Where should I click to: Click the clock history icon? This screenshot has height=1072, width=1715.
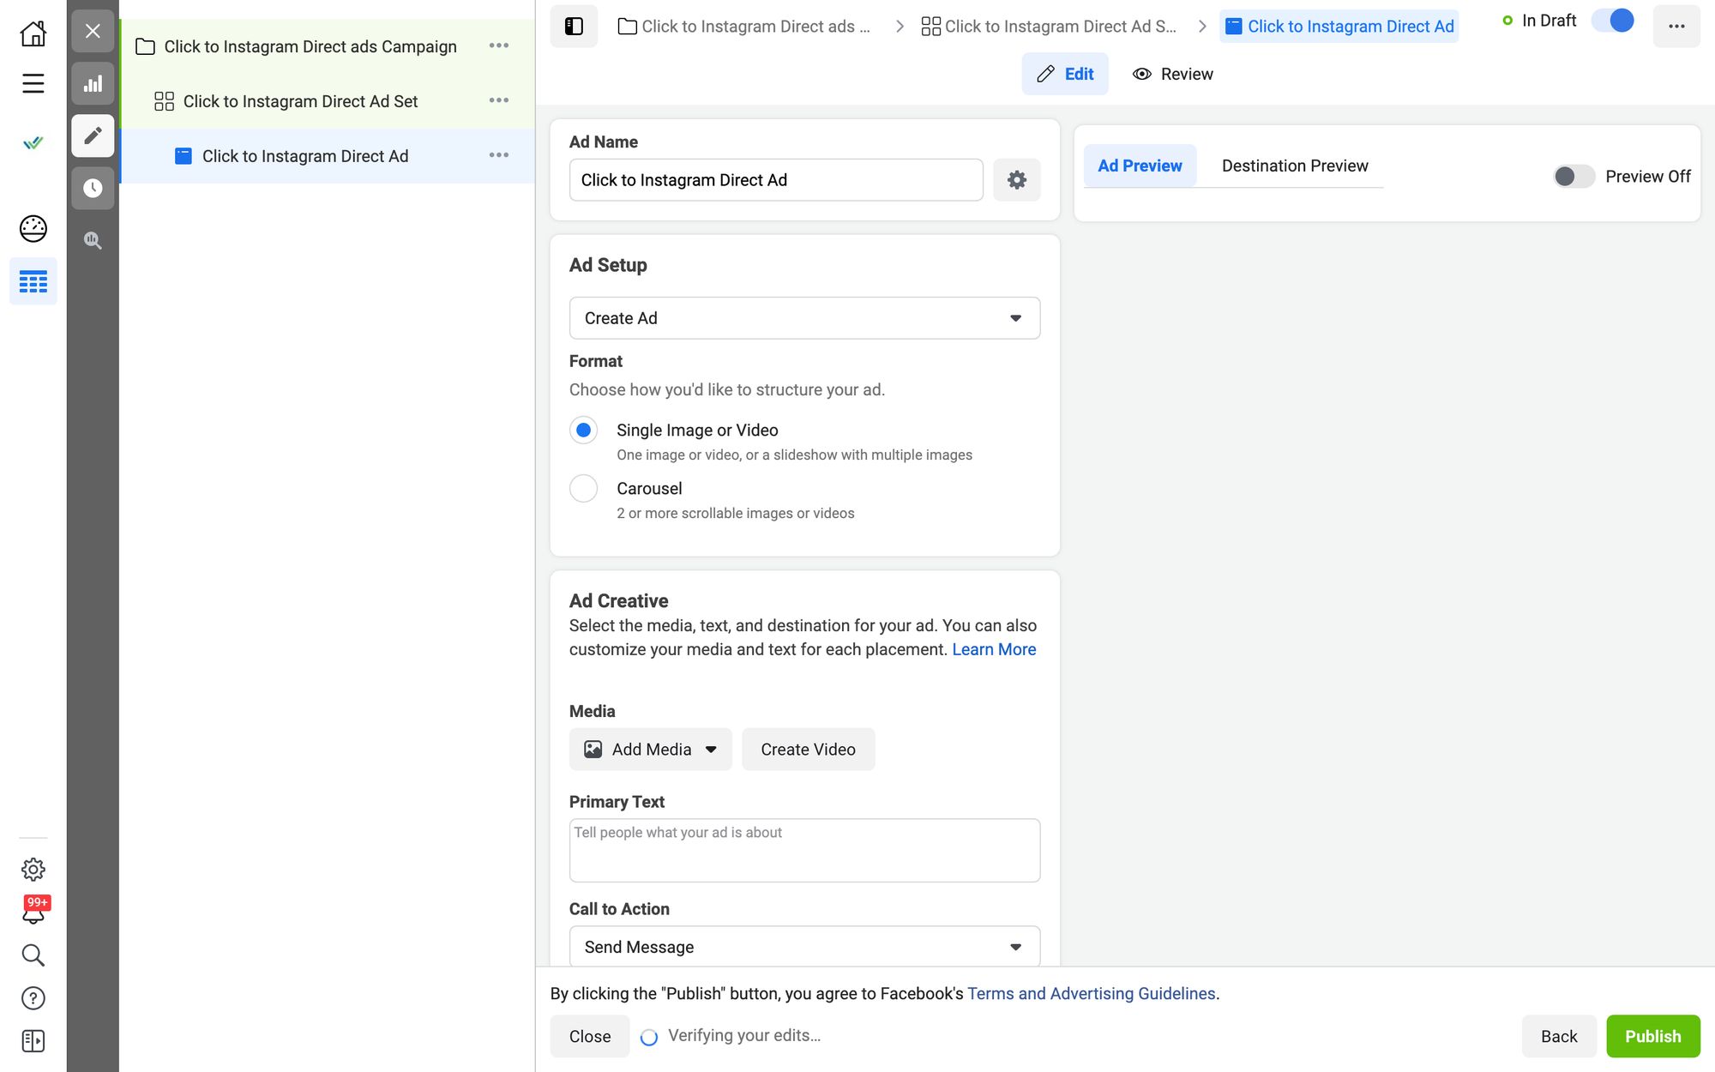(93, 188)
